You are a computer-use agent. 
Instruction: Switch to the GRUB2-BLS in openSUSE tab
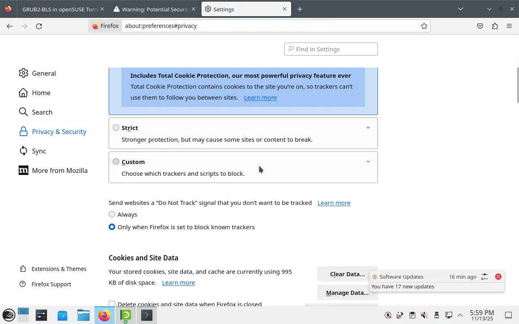click(x=60, y=9)
